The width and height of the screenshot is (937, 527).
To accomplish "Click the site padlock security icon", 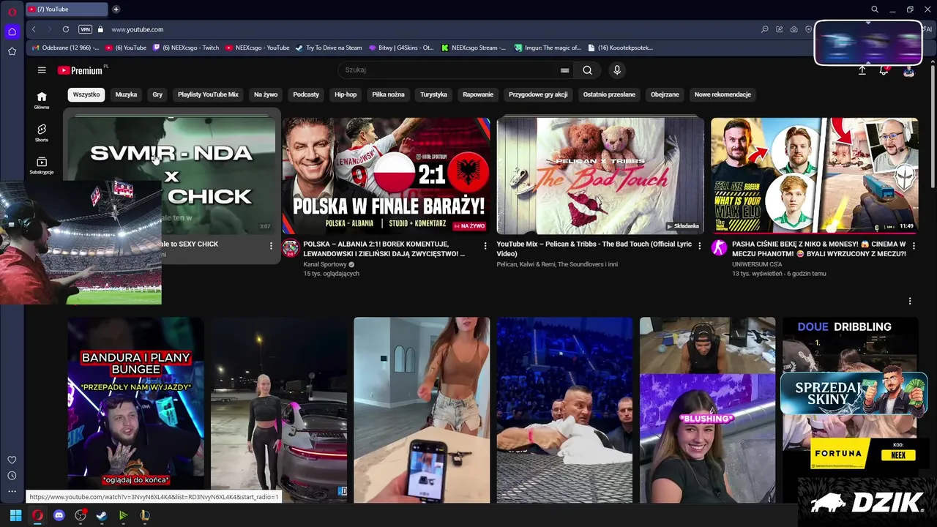I will click(x=100, y=29).
